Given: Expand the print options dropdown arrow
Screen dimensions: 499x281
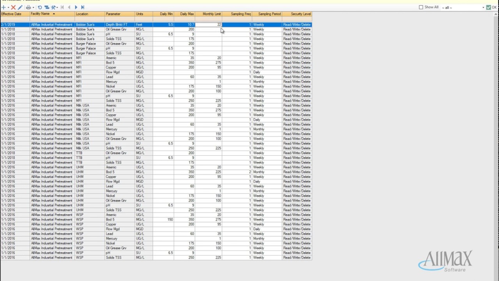Looking at the screenshot, I should pyautogui.click(x=34, y=7).
